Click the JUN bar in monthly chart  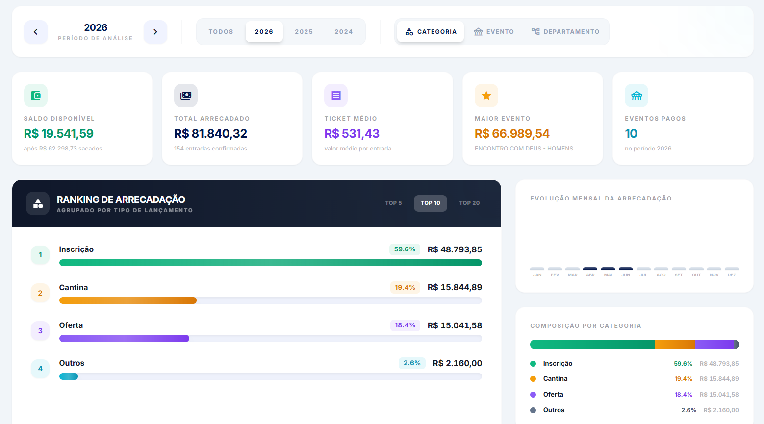626,269
